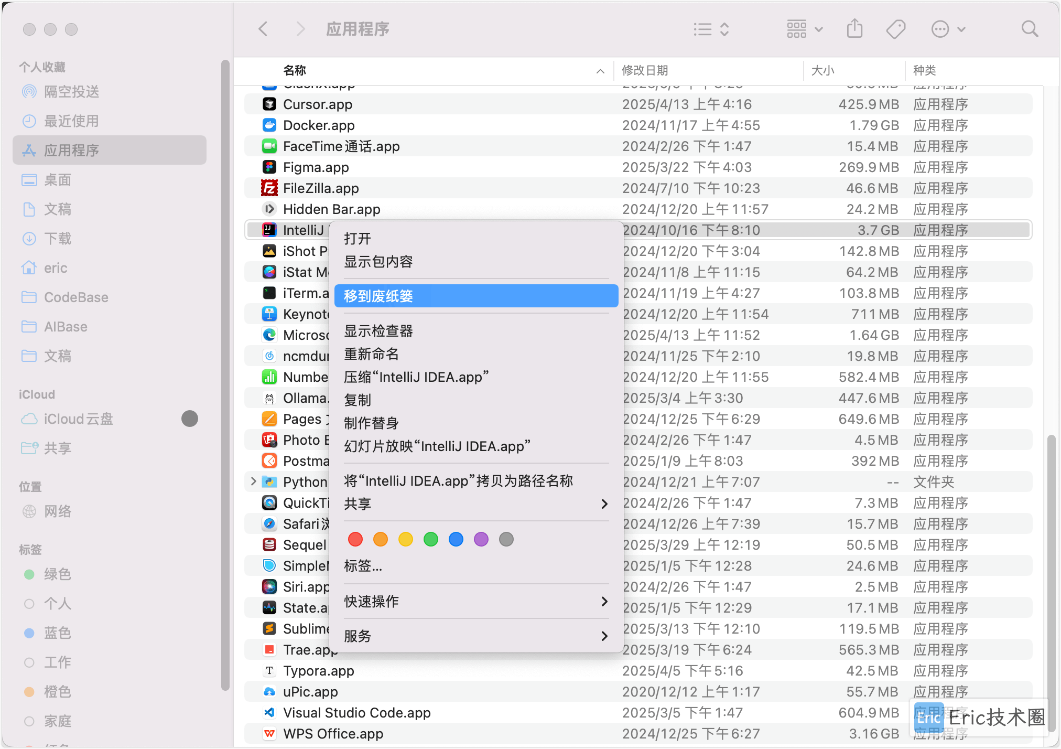Select the FileZilla.app icon

(x=269, y=188)
